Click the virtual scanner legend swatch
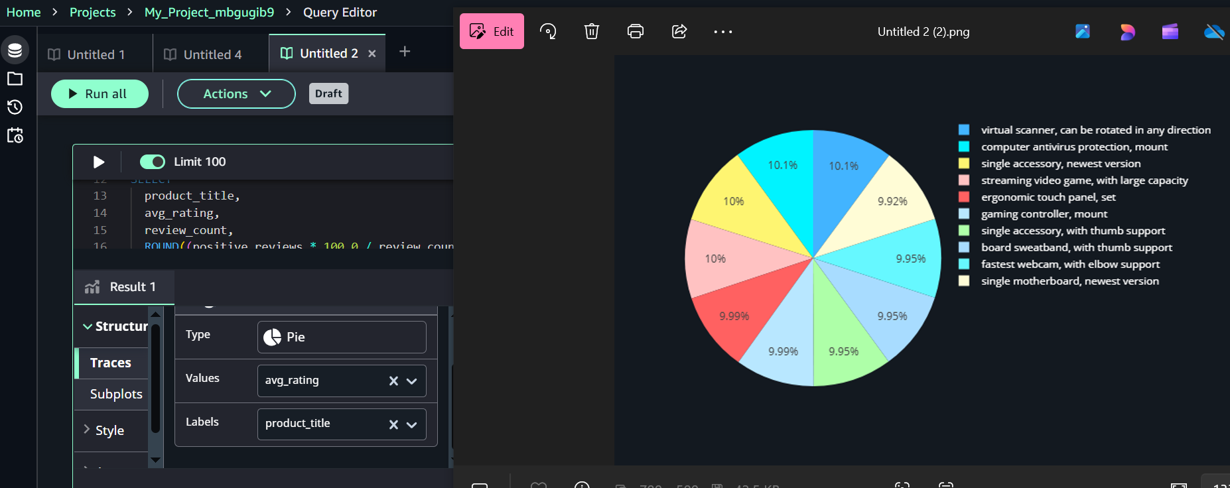 click(964, 130)
